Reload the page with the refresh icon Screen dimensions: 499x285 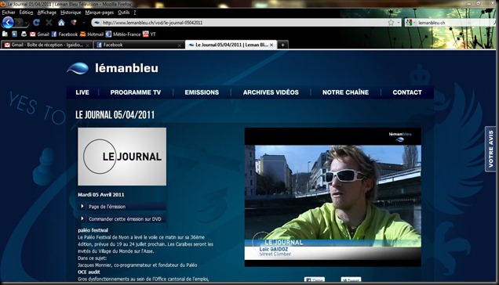pyautogui.click(x=36, y=23)
